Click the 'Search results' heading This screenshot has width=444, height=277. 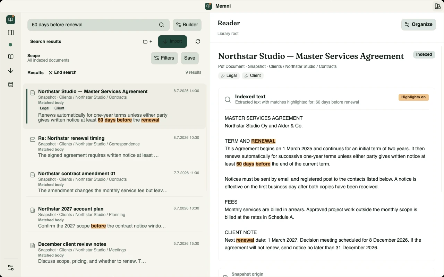tap(45, 42)
